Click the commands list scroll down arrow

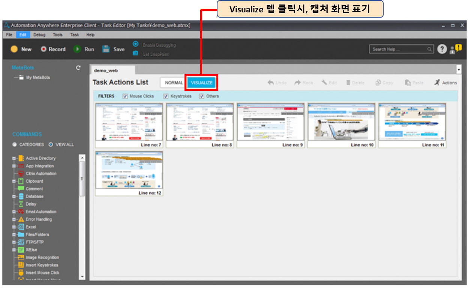(x=82, y=277)
